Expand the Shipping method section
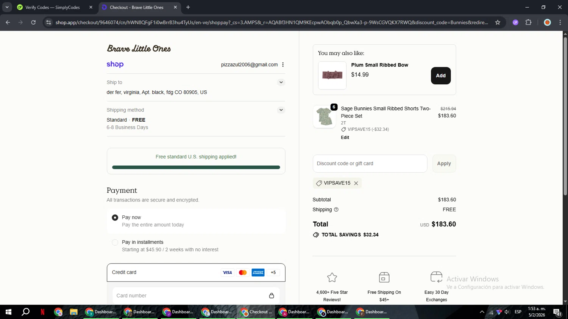568x319 pixels. [281, 110]
